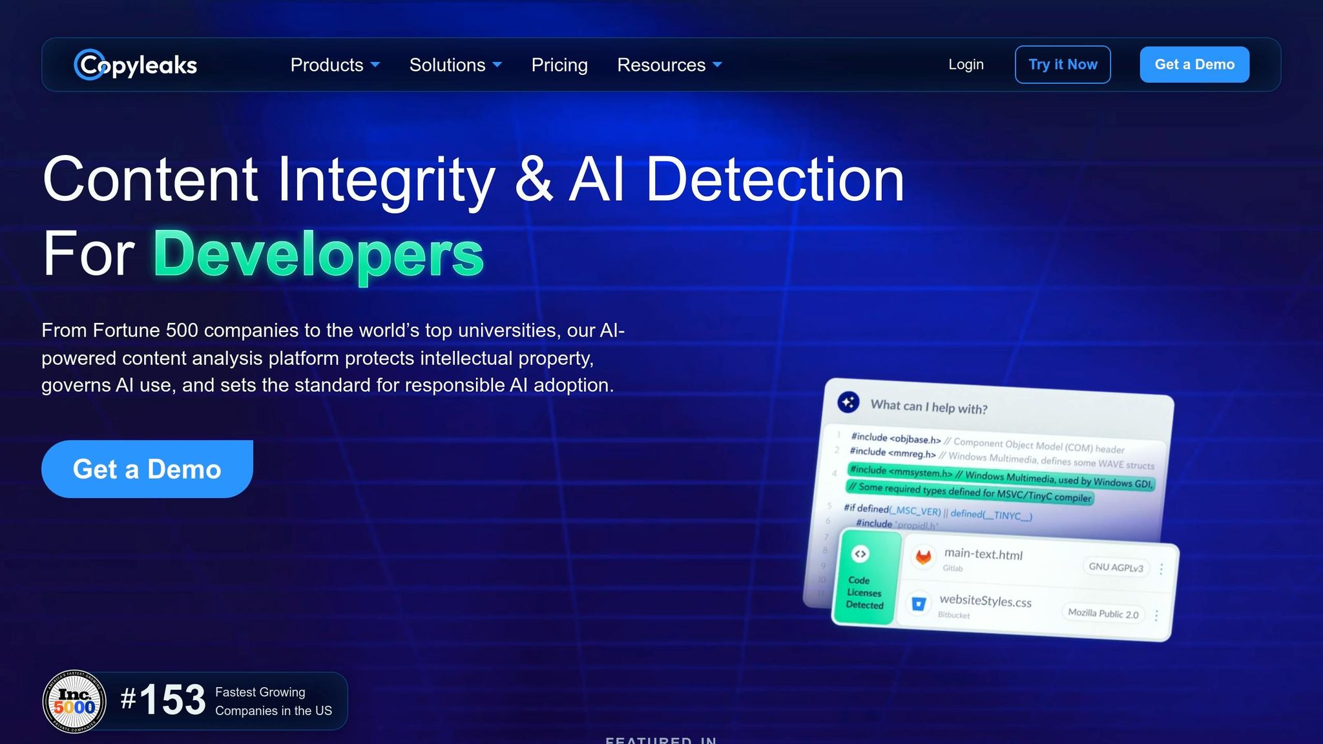Expand the Solutions dropdown menu
Image resolution: width=1323 pixels, height=744 pixels.
(455, 65)
